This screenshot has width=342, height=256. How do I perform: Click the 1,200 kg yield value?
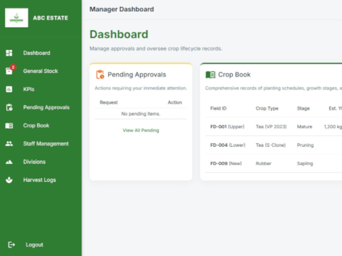333,127
